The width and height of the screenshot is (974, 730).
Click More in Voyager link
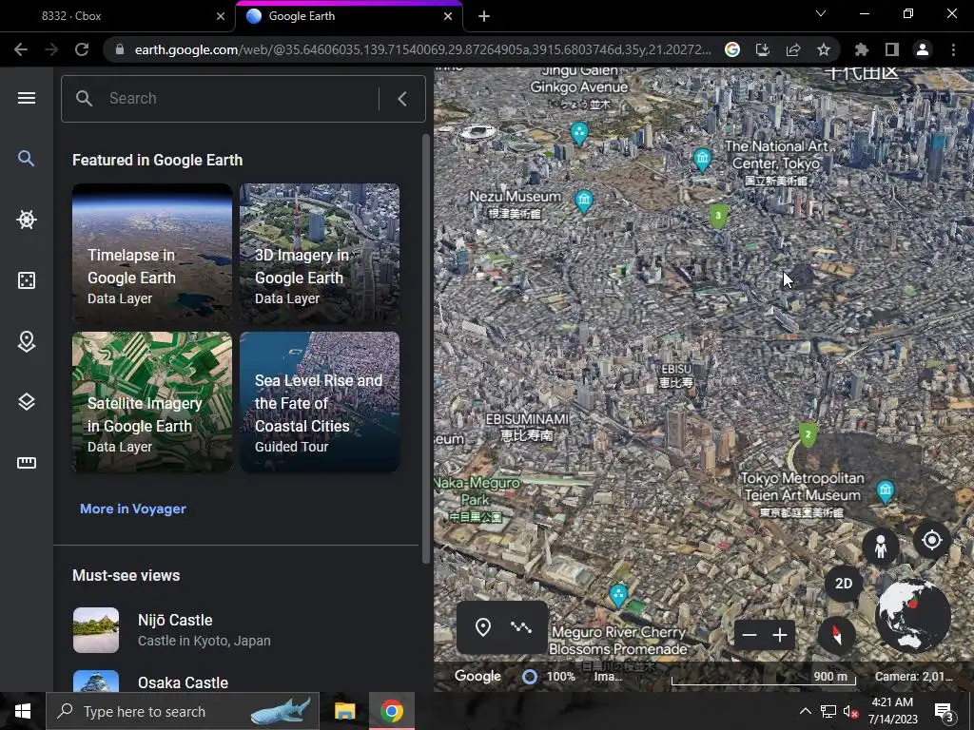pos(133,509)
